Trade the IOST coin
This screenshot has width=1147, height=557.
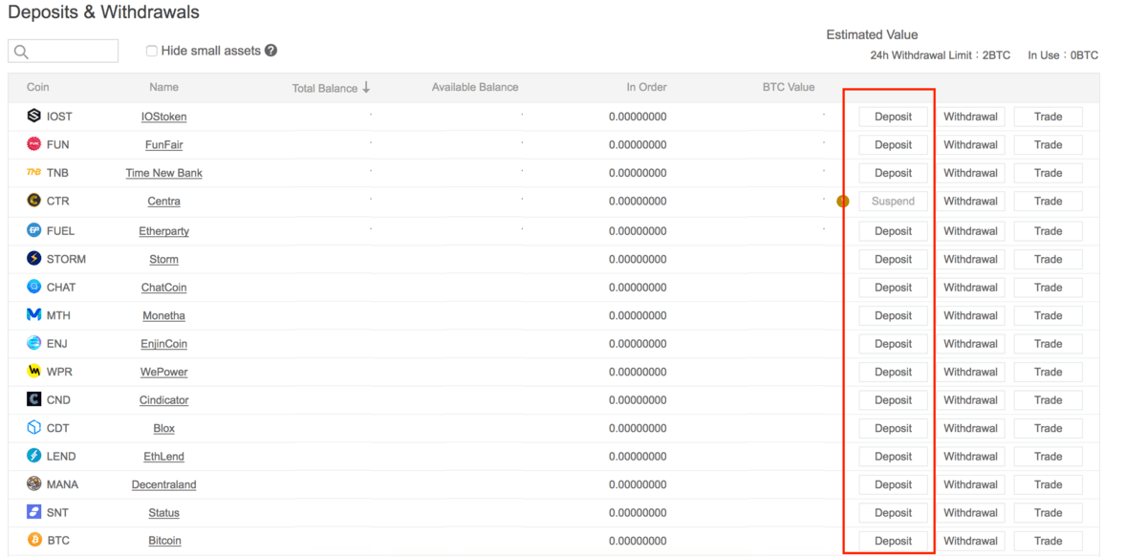(1049, 117)
